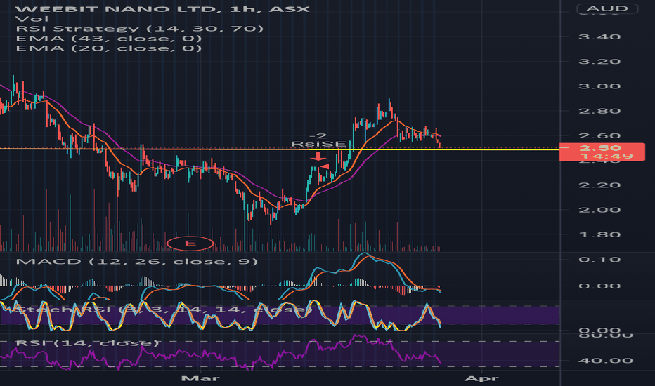The image size is (655, 386).
Task: Click the Mar label on the time axis
Action: pyautogui.click(x=200, y=378)
